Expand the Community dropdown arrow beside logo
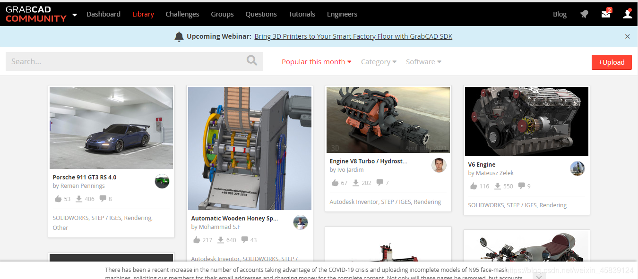 75,15
